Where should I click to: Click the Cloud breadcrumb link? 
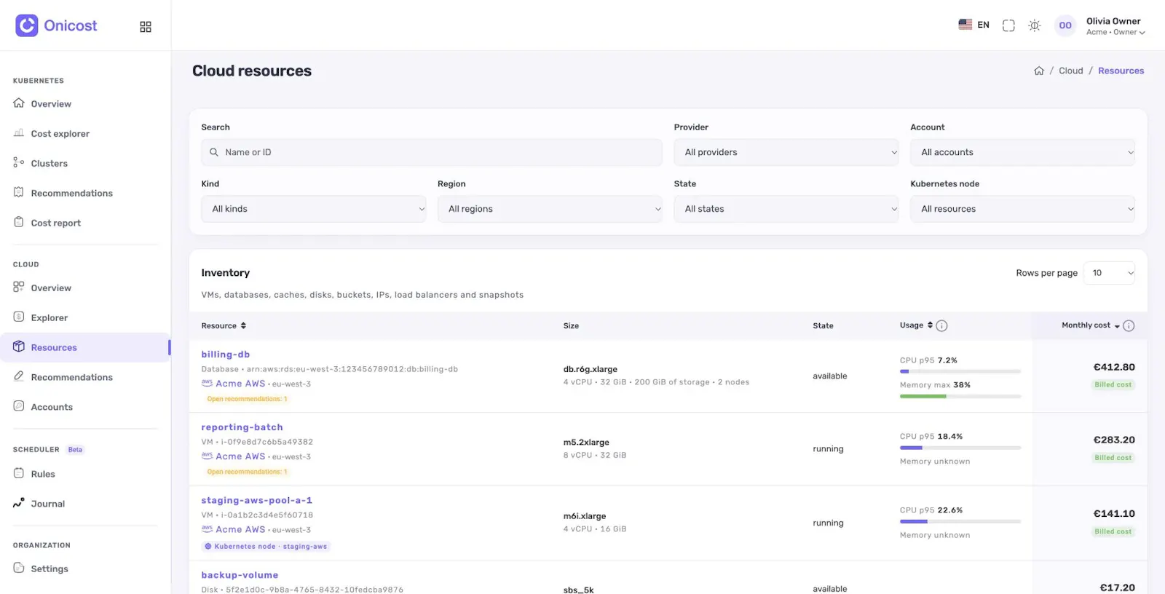pyautogui.click(x=1071, y=71)
